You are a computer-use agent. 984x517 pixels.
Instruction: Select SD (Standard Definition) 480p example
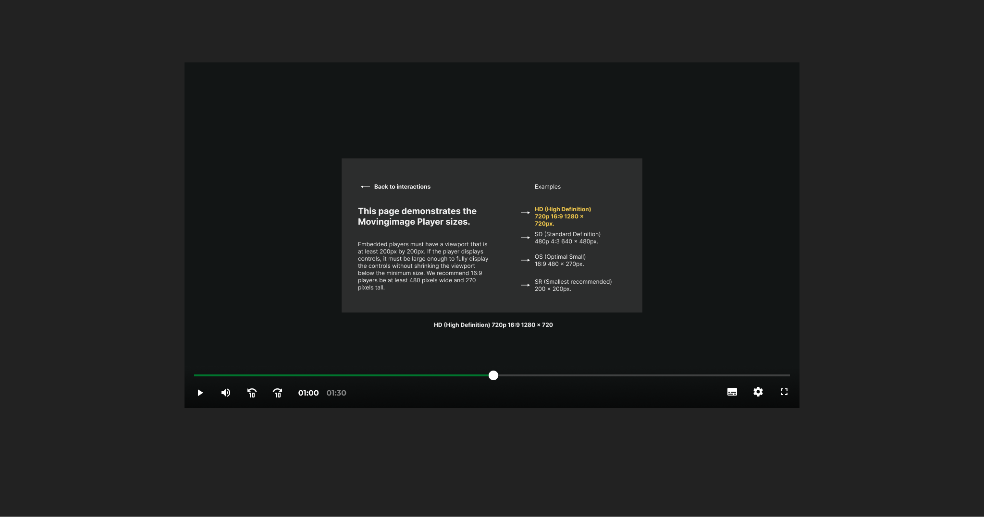[567, 238]
